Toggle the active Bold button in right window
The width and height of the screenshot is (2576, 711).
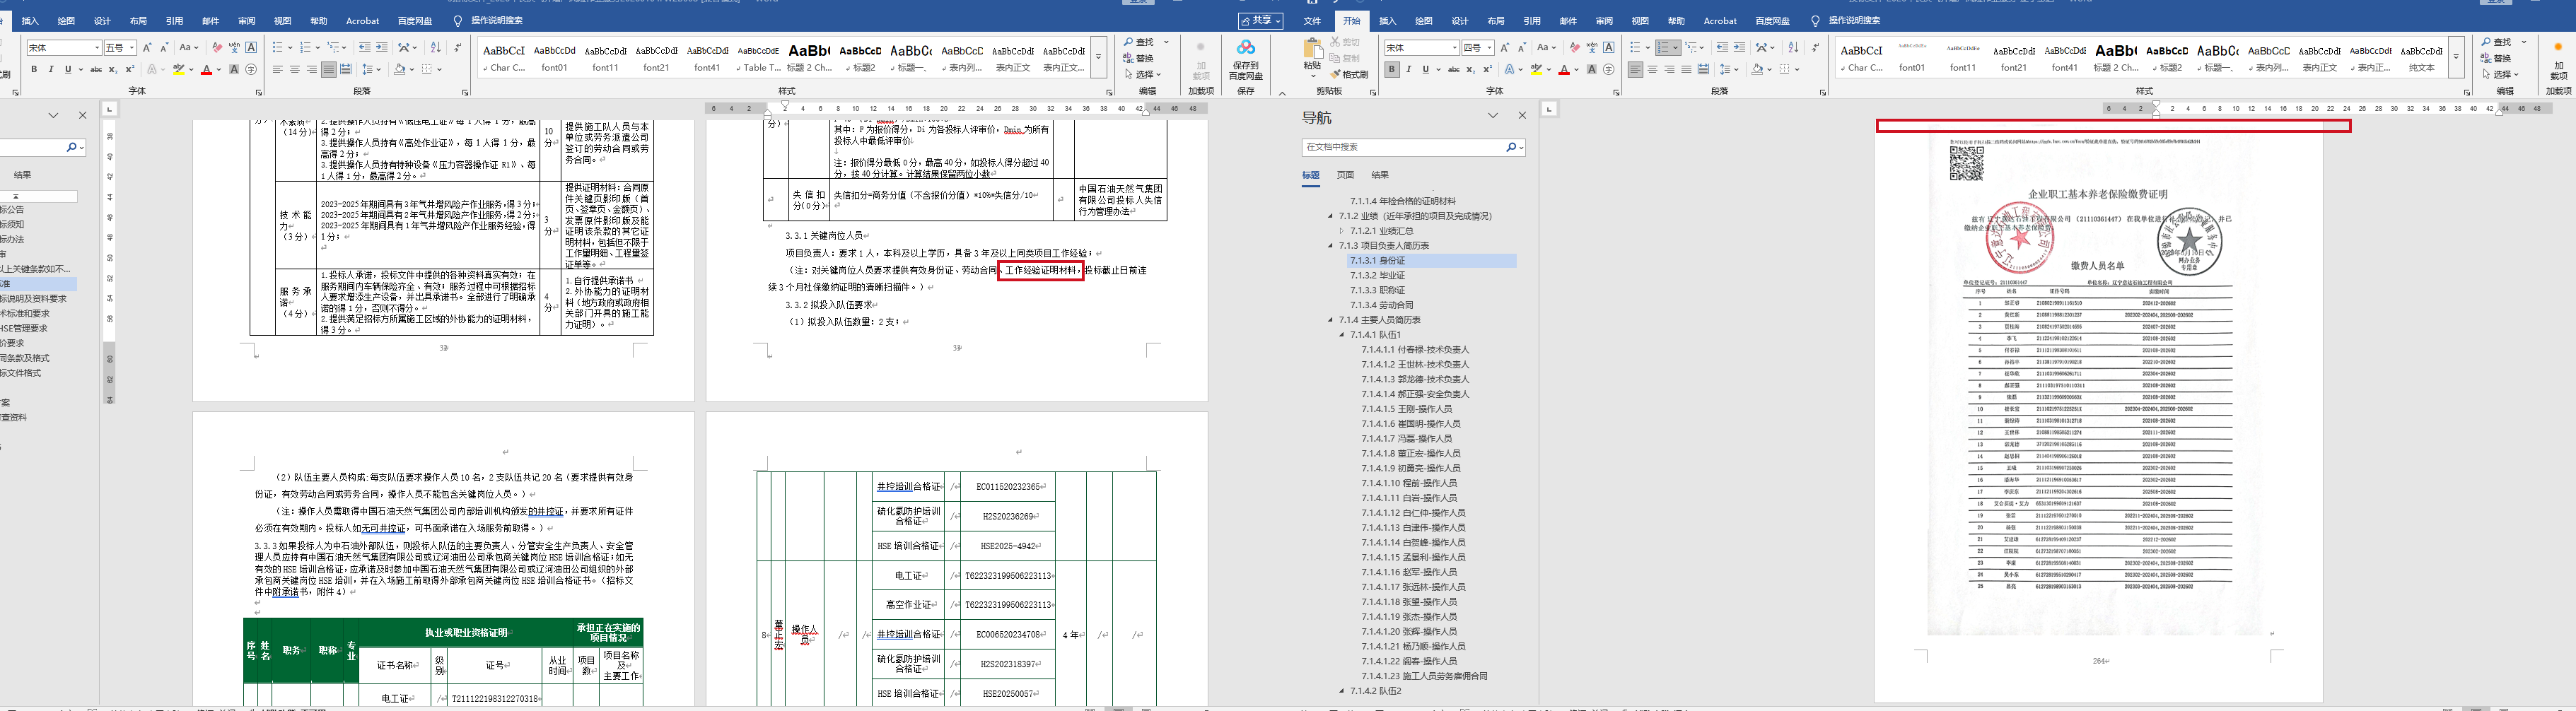tap(1392, 70)
